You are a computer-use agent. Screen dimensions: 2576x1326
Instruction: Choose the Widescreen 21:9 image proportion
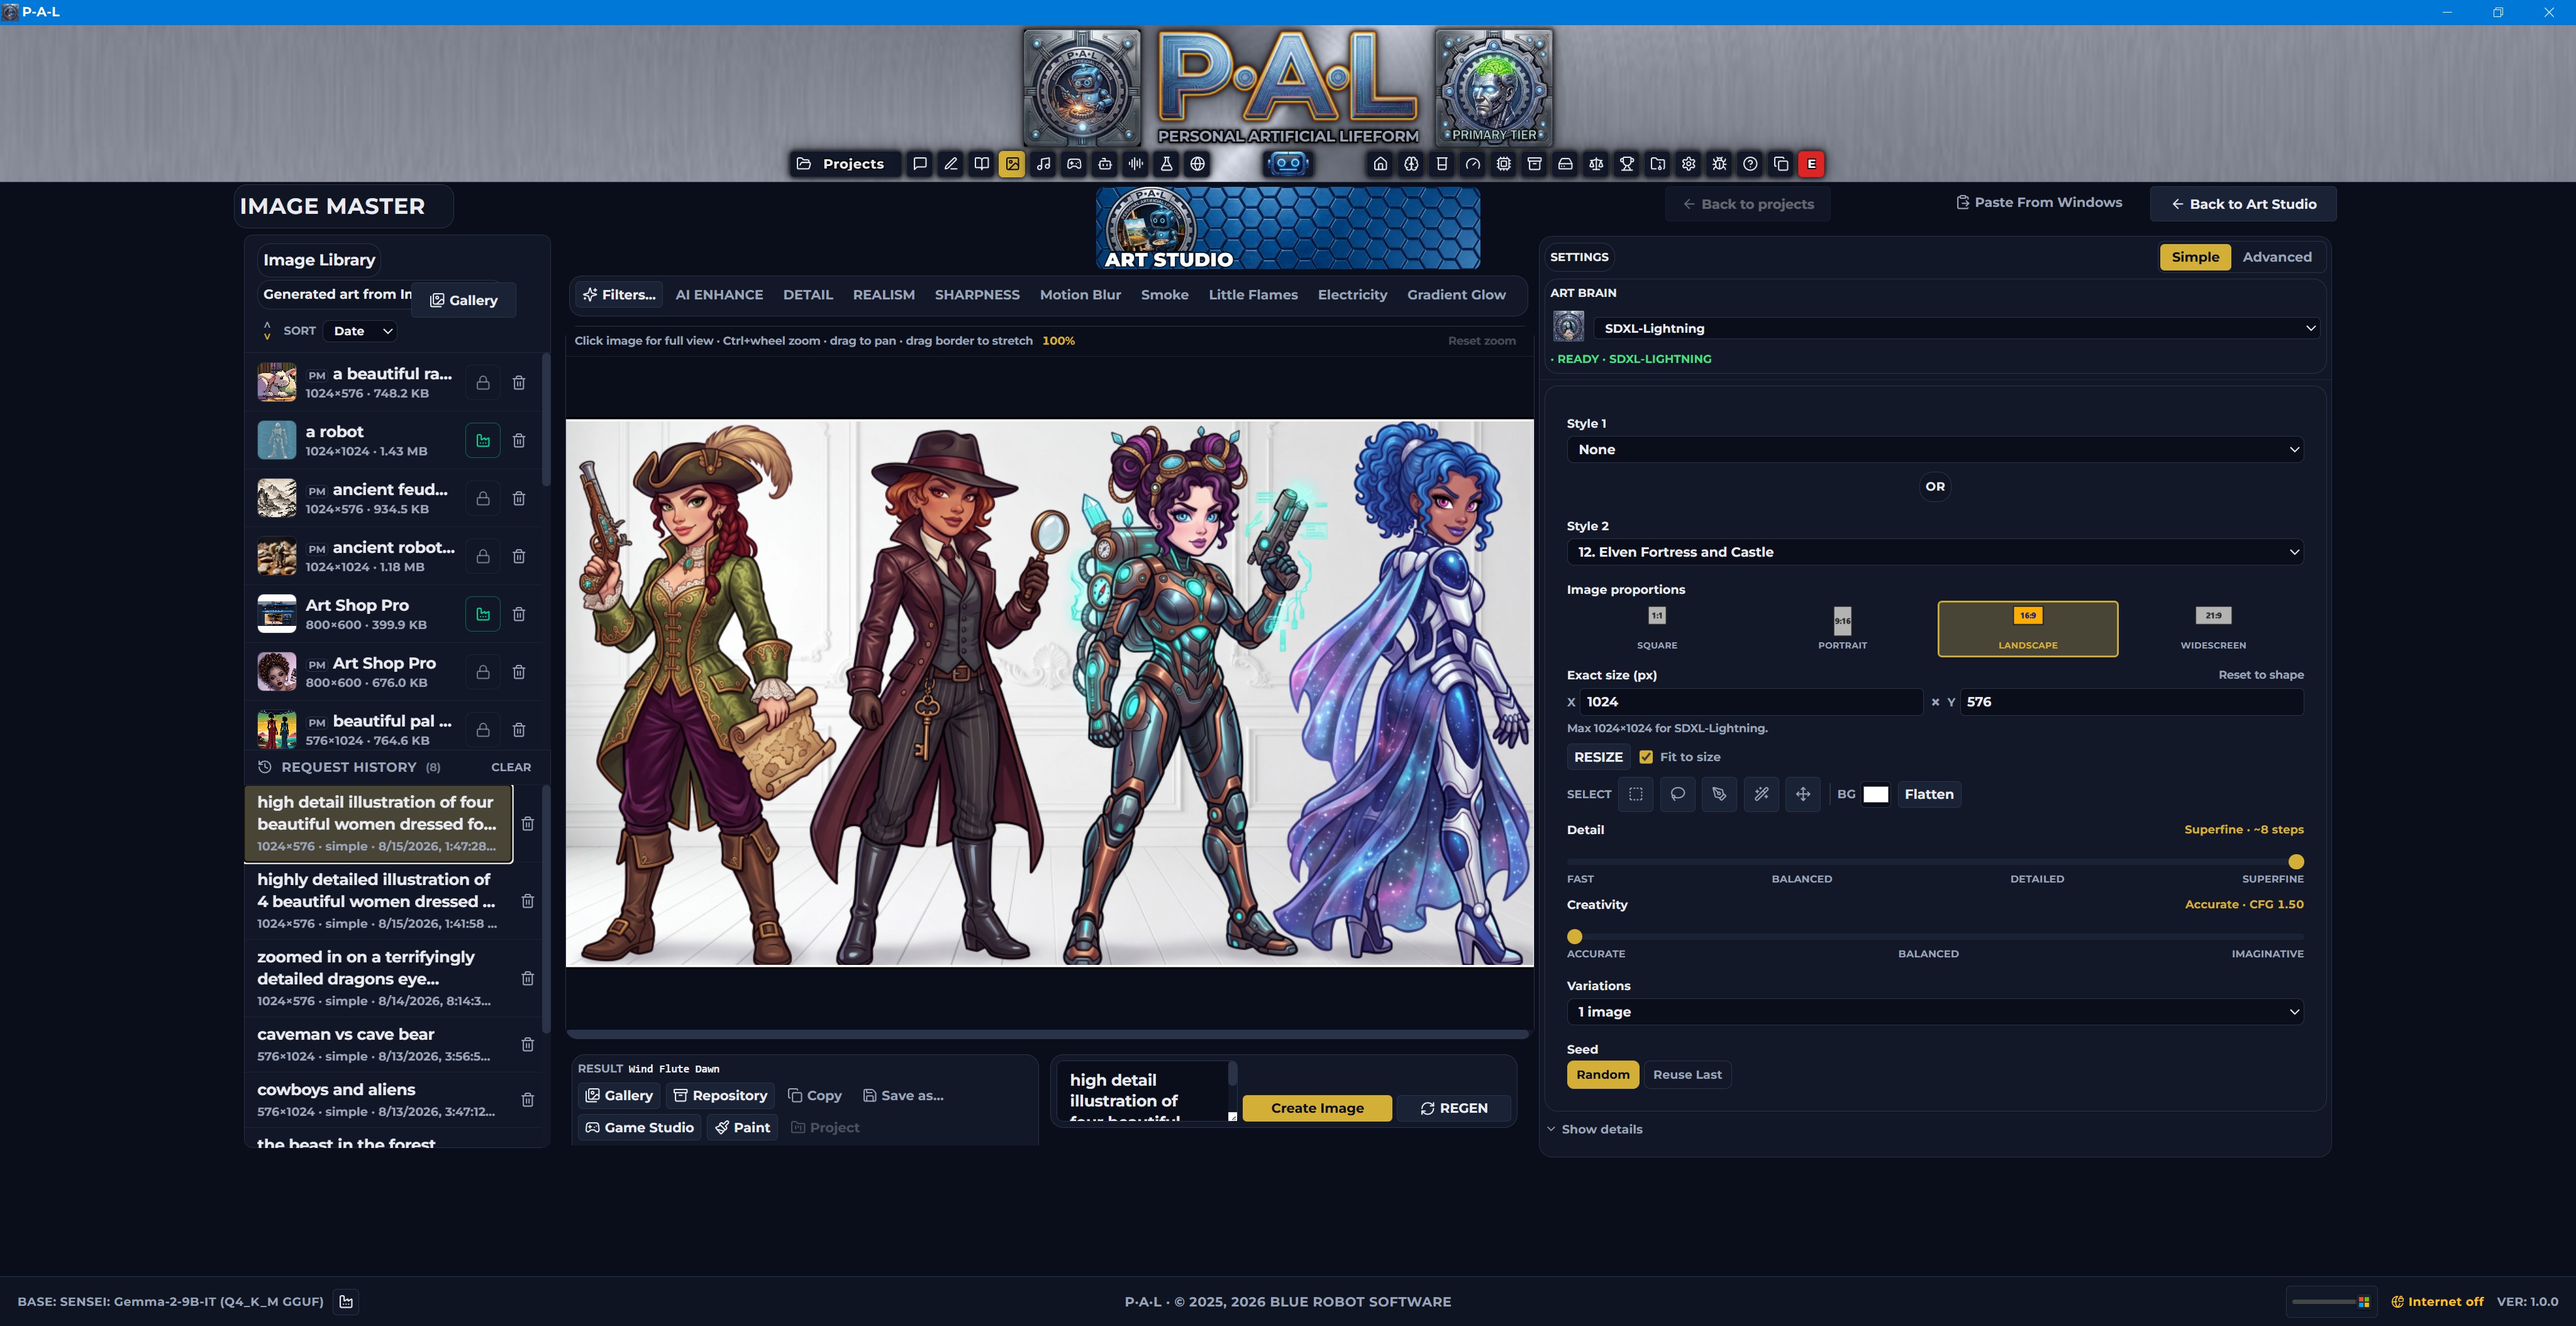click(2213, 629)
